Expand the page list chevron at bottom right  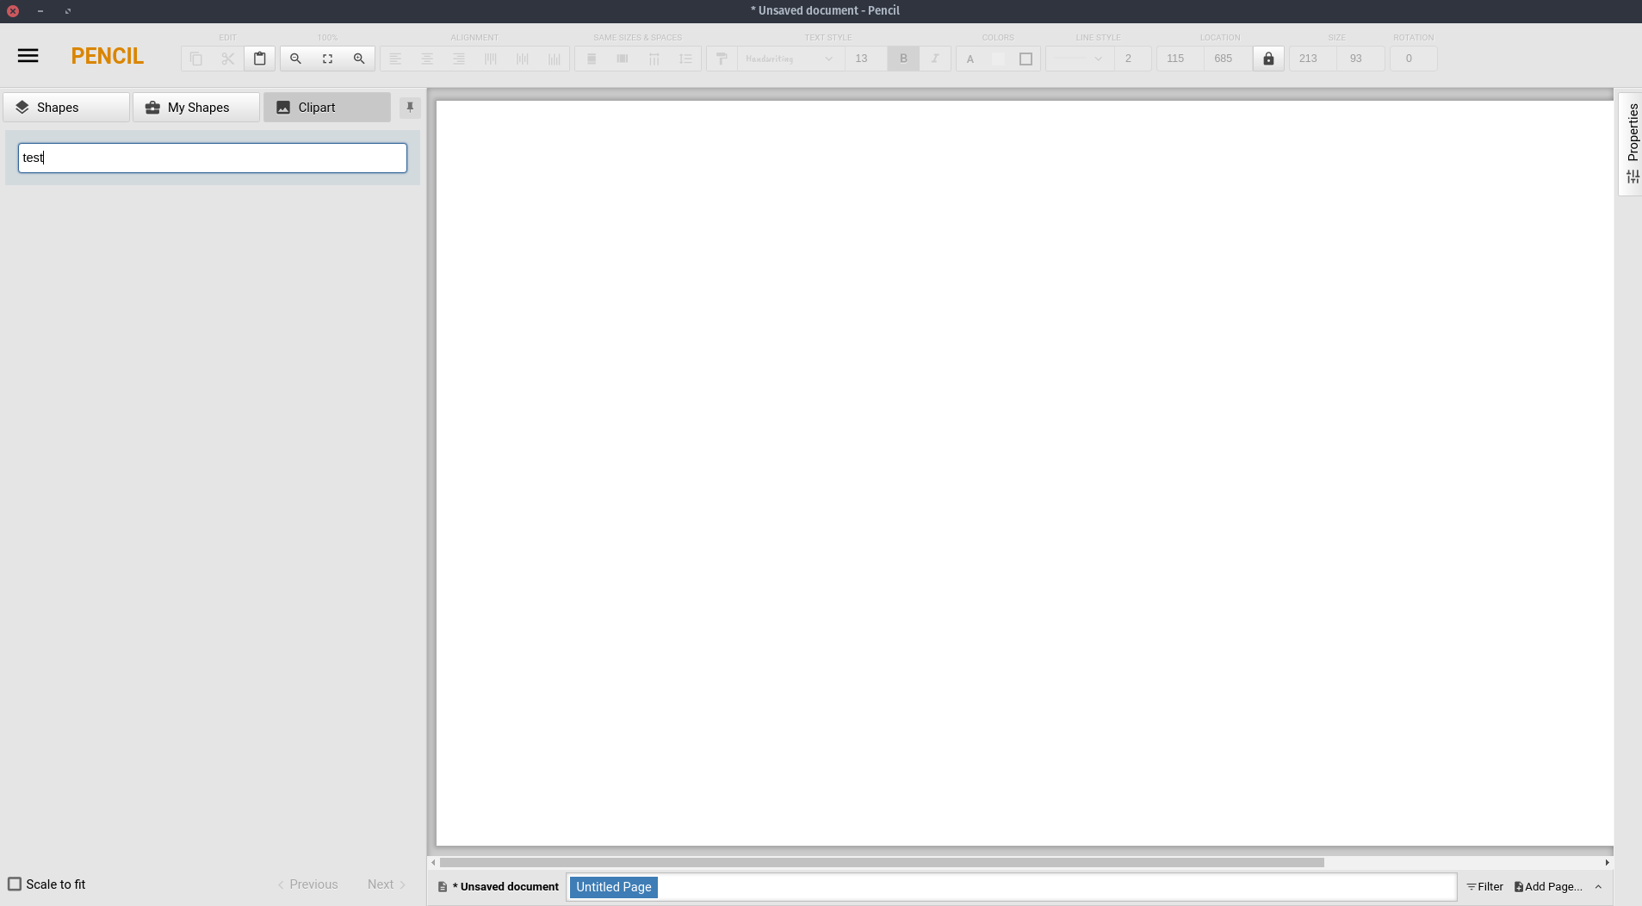point(1598,886)
